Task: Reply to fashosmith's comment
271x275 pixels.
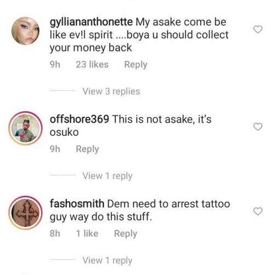Action: pos(126,234)
